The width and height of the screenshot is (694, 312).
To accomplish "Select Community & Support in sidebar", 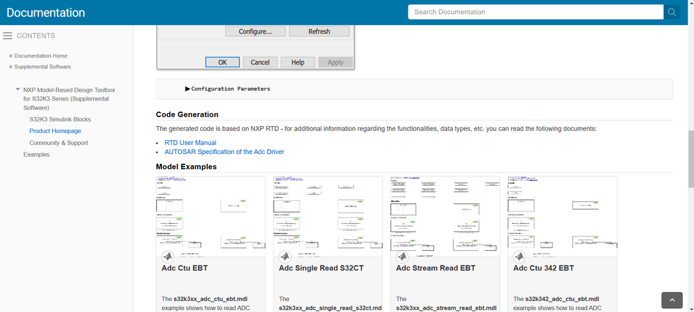I will click(x=58, y=143).
